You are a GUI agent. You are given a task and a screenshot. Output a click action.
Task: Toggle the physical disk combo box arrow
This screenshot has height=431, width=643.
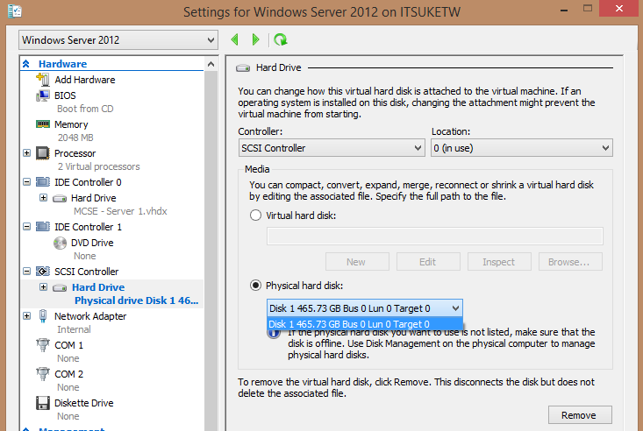pyautogui.click(x=455, y=308)
